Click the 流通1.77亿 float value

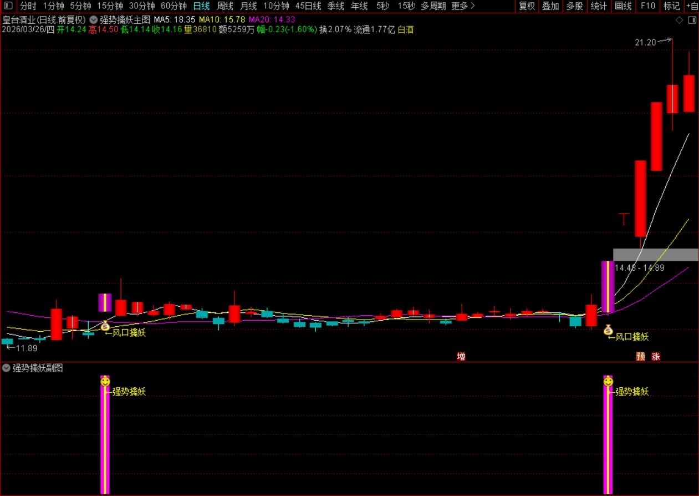click(x=375, y=30)
